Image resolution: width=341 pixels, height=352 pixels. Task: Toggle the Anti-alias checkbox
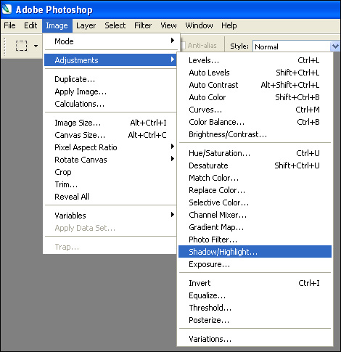[183, 46]
